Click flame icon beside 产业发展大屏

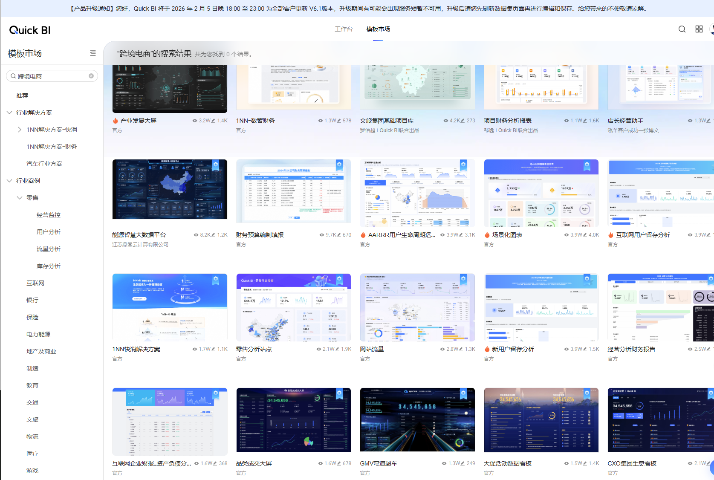pyautogui.click(x=116, y=121)
